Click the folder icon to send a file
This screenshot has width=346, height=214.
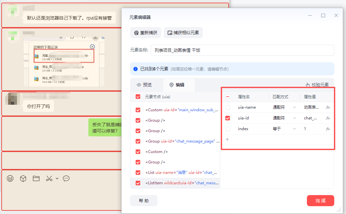36,178
